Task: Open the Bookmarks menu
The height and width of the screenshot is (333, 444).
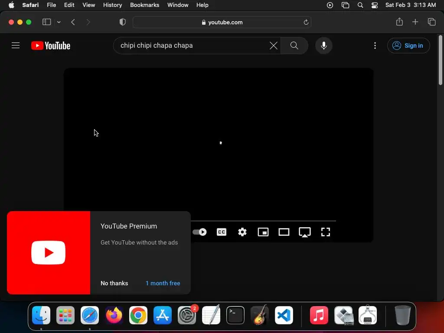Action: click(x=144, y=5)
